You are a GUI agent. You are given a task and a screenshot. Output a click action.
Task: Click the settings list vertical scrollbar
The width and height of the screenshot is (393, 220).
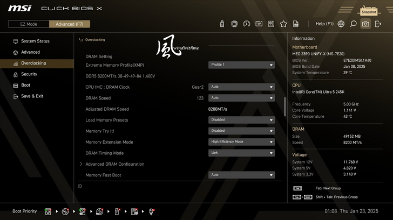click(x=284, y=107)
